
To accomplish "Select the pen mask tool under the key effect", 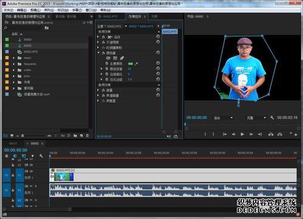I will tap(122, 58).
